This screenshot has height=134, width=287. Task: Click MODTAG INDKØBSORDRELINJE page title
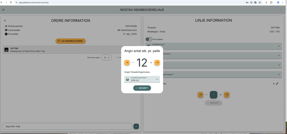pos(142,10)
